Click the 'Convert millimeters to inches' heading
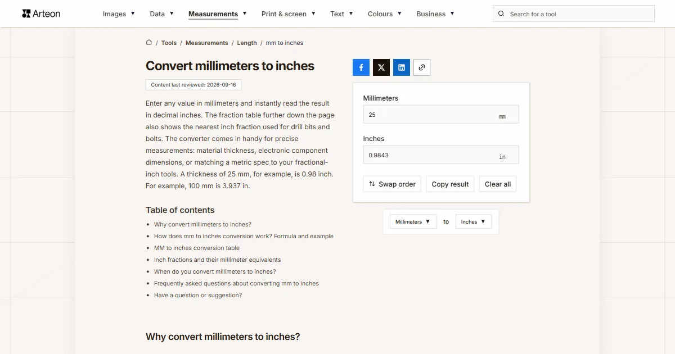 tap(230, 66)
